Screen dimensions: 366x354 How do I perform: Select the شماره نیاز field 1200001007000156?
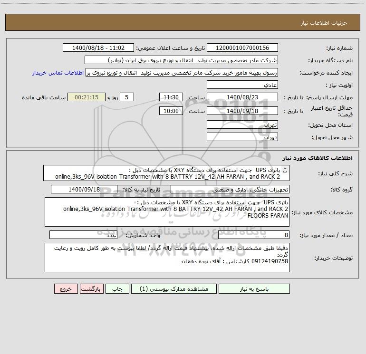242,48
